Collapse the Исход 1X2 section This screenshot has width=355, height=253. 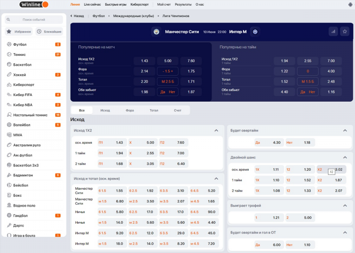pos(216,131)
